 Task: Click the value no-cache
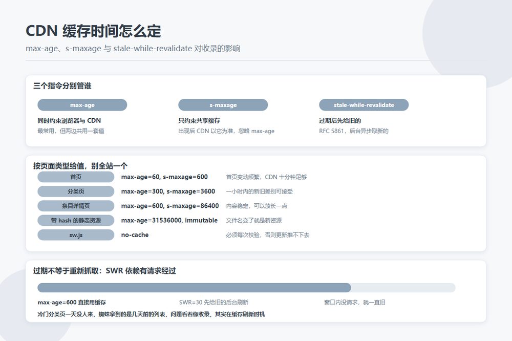pos(135,235)
